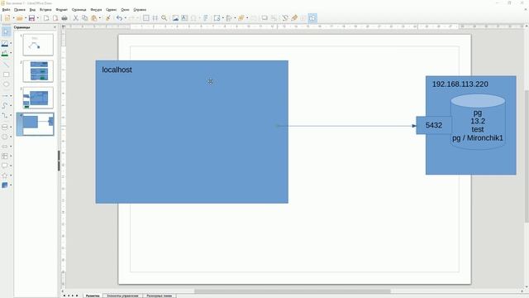Apply the Fill Color swatch
This screenshot has width=529, height=298.
coord(5,53)
